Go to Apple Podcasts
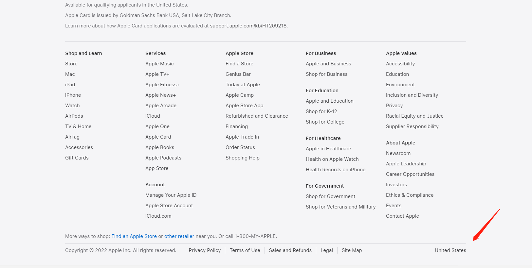 tap(163, 158)
